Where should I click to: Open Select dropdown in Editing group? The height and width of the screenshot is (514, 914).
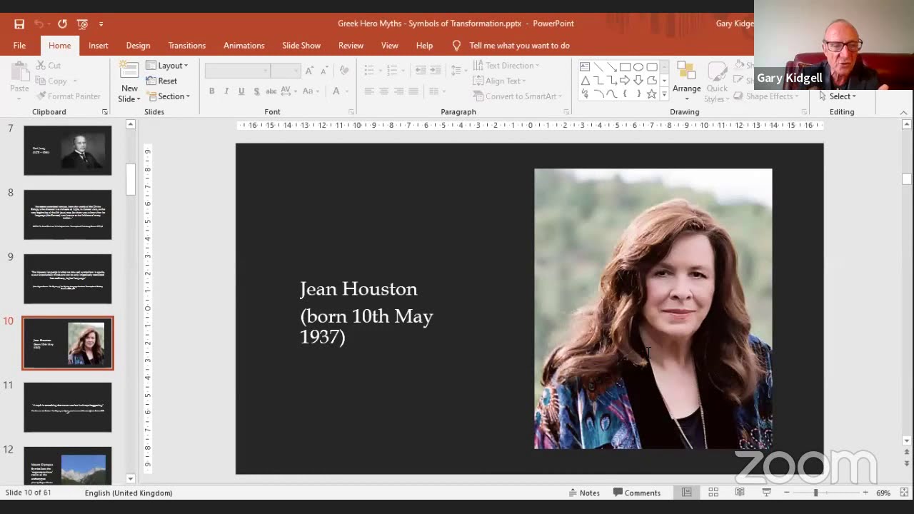(x=838, y=96)
